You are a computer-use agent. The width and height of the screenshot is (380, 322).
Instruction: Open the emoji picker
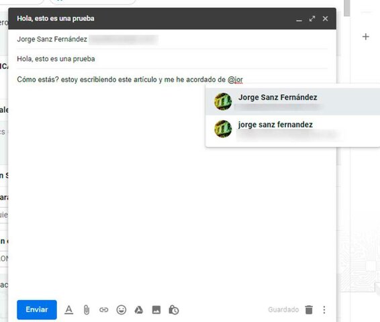pyautogui.click(x=122, y=310)
